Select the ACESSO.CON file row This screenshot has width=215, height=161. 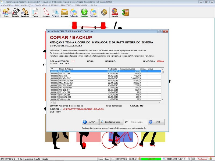tap(106, 71)
